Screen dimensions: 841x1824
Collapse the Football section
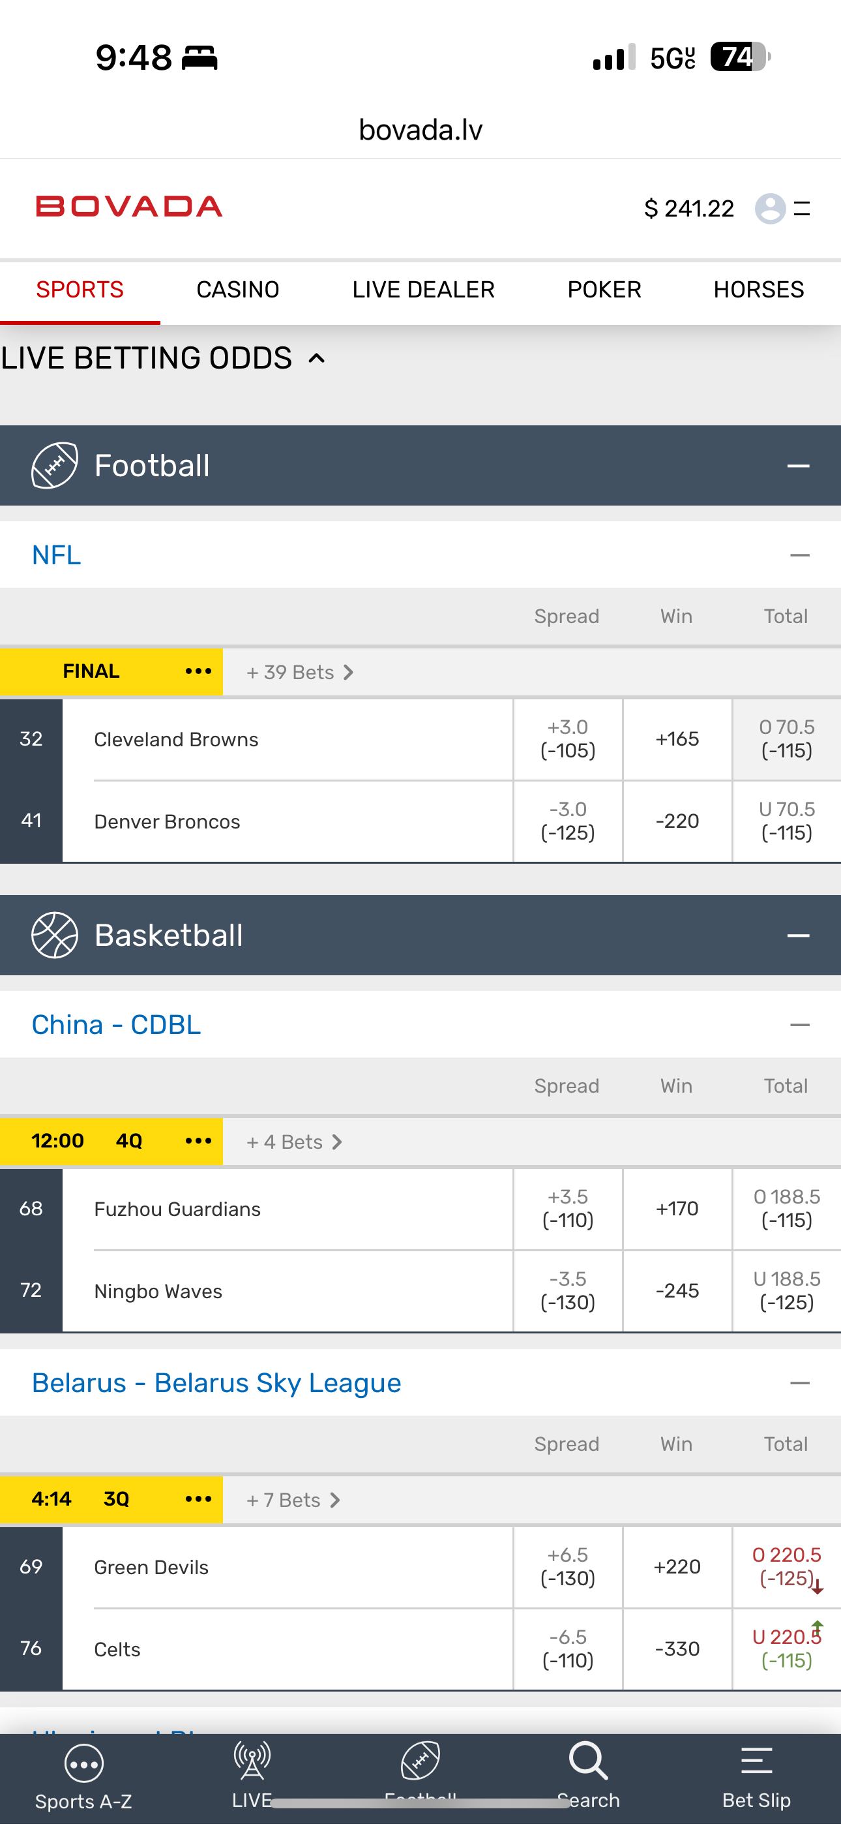798,466
